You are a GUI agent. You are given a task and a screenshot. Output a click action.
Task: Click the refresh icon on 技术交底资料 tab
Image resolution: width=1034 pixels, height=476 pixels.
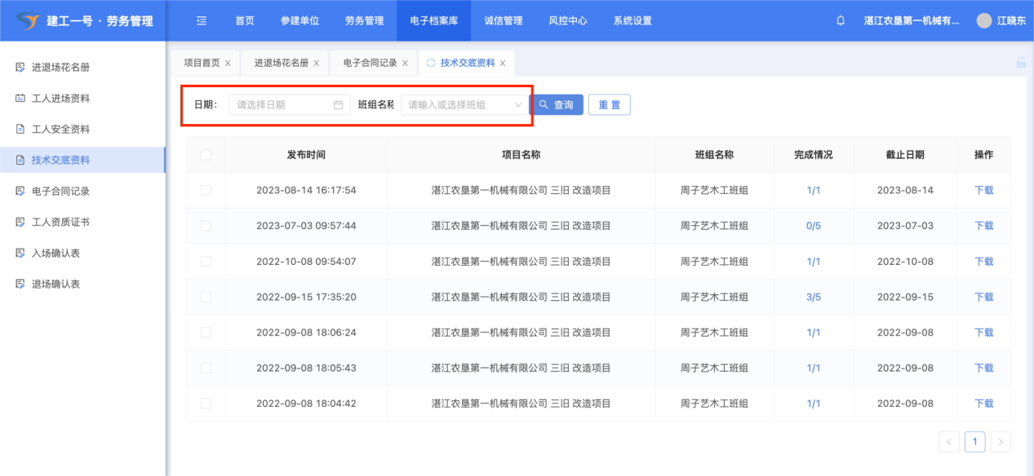point(431,63)
